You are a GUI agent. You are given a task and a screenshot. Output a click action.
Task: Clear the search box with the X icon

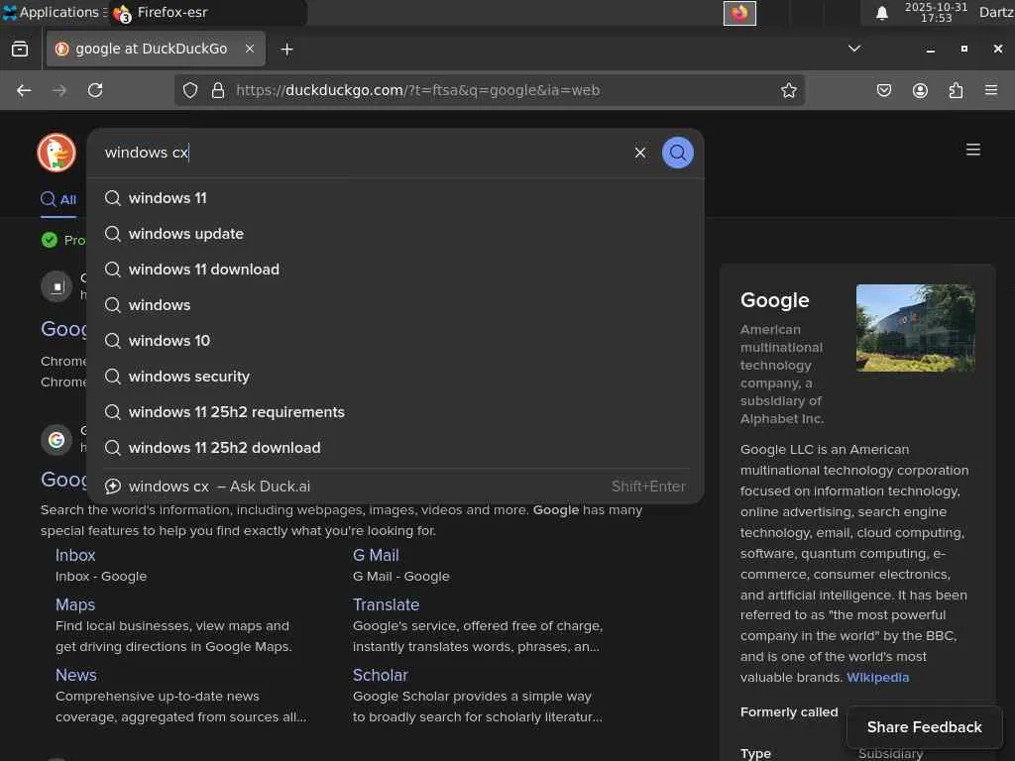pyautogui.click(x=639, y=153)
